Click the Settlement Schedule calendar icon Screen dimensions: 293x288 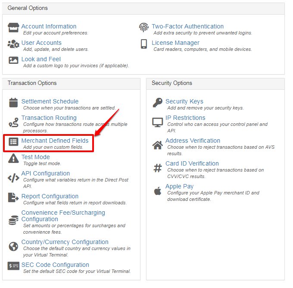tap(13, 103)
